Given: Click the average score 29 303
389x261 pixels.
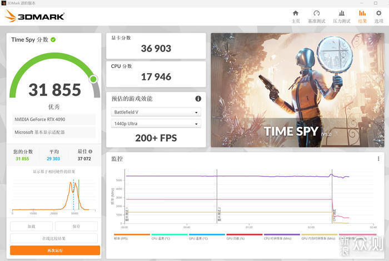Looking at the screenshot, I should click(53, 158).
